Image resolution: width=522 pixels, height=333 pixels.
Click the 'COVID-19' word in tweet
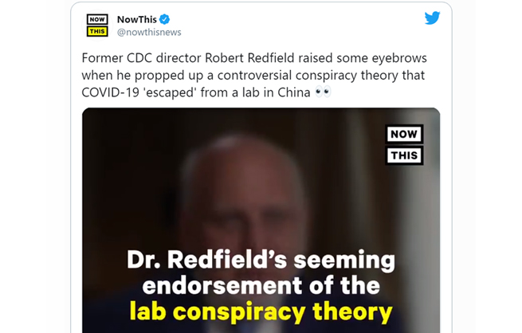(110, 92)
